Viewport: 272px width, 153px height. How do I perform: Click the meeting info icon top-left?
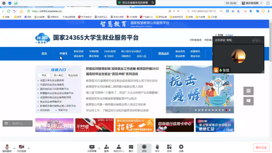pyautogui.click(x=4, y=3)
